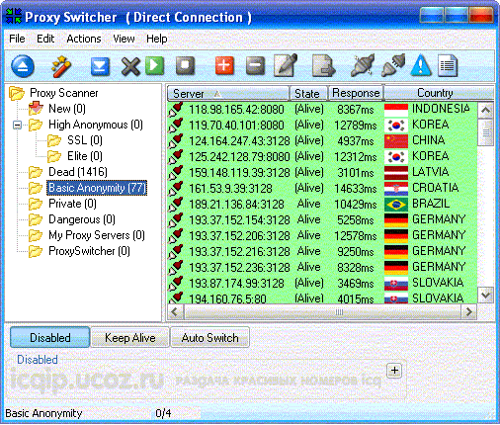Click the black X delete toolbar icon
Screen dimensions: 500x425
tap(130, 66)
